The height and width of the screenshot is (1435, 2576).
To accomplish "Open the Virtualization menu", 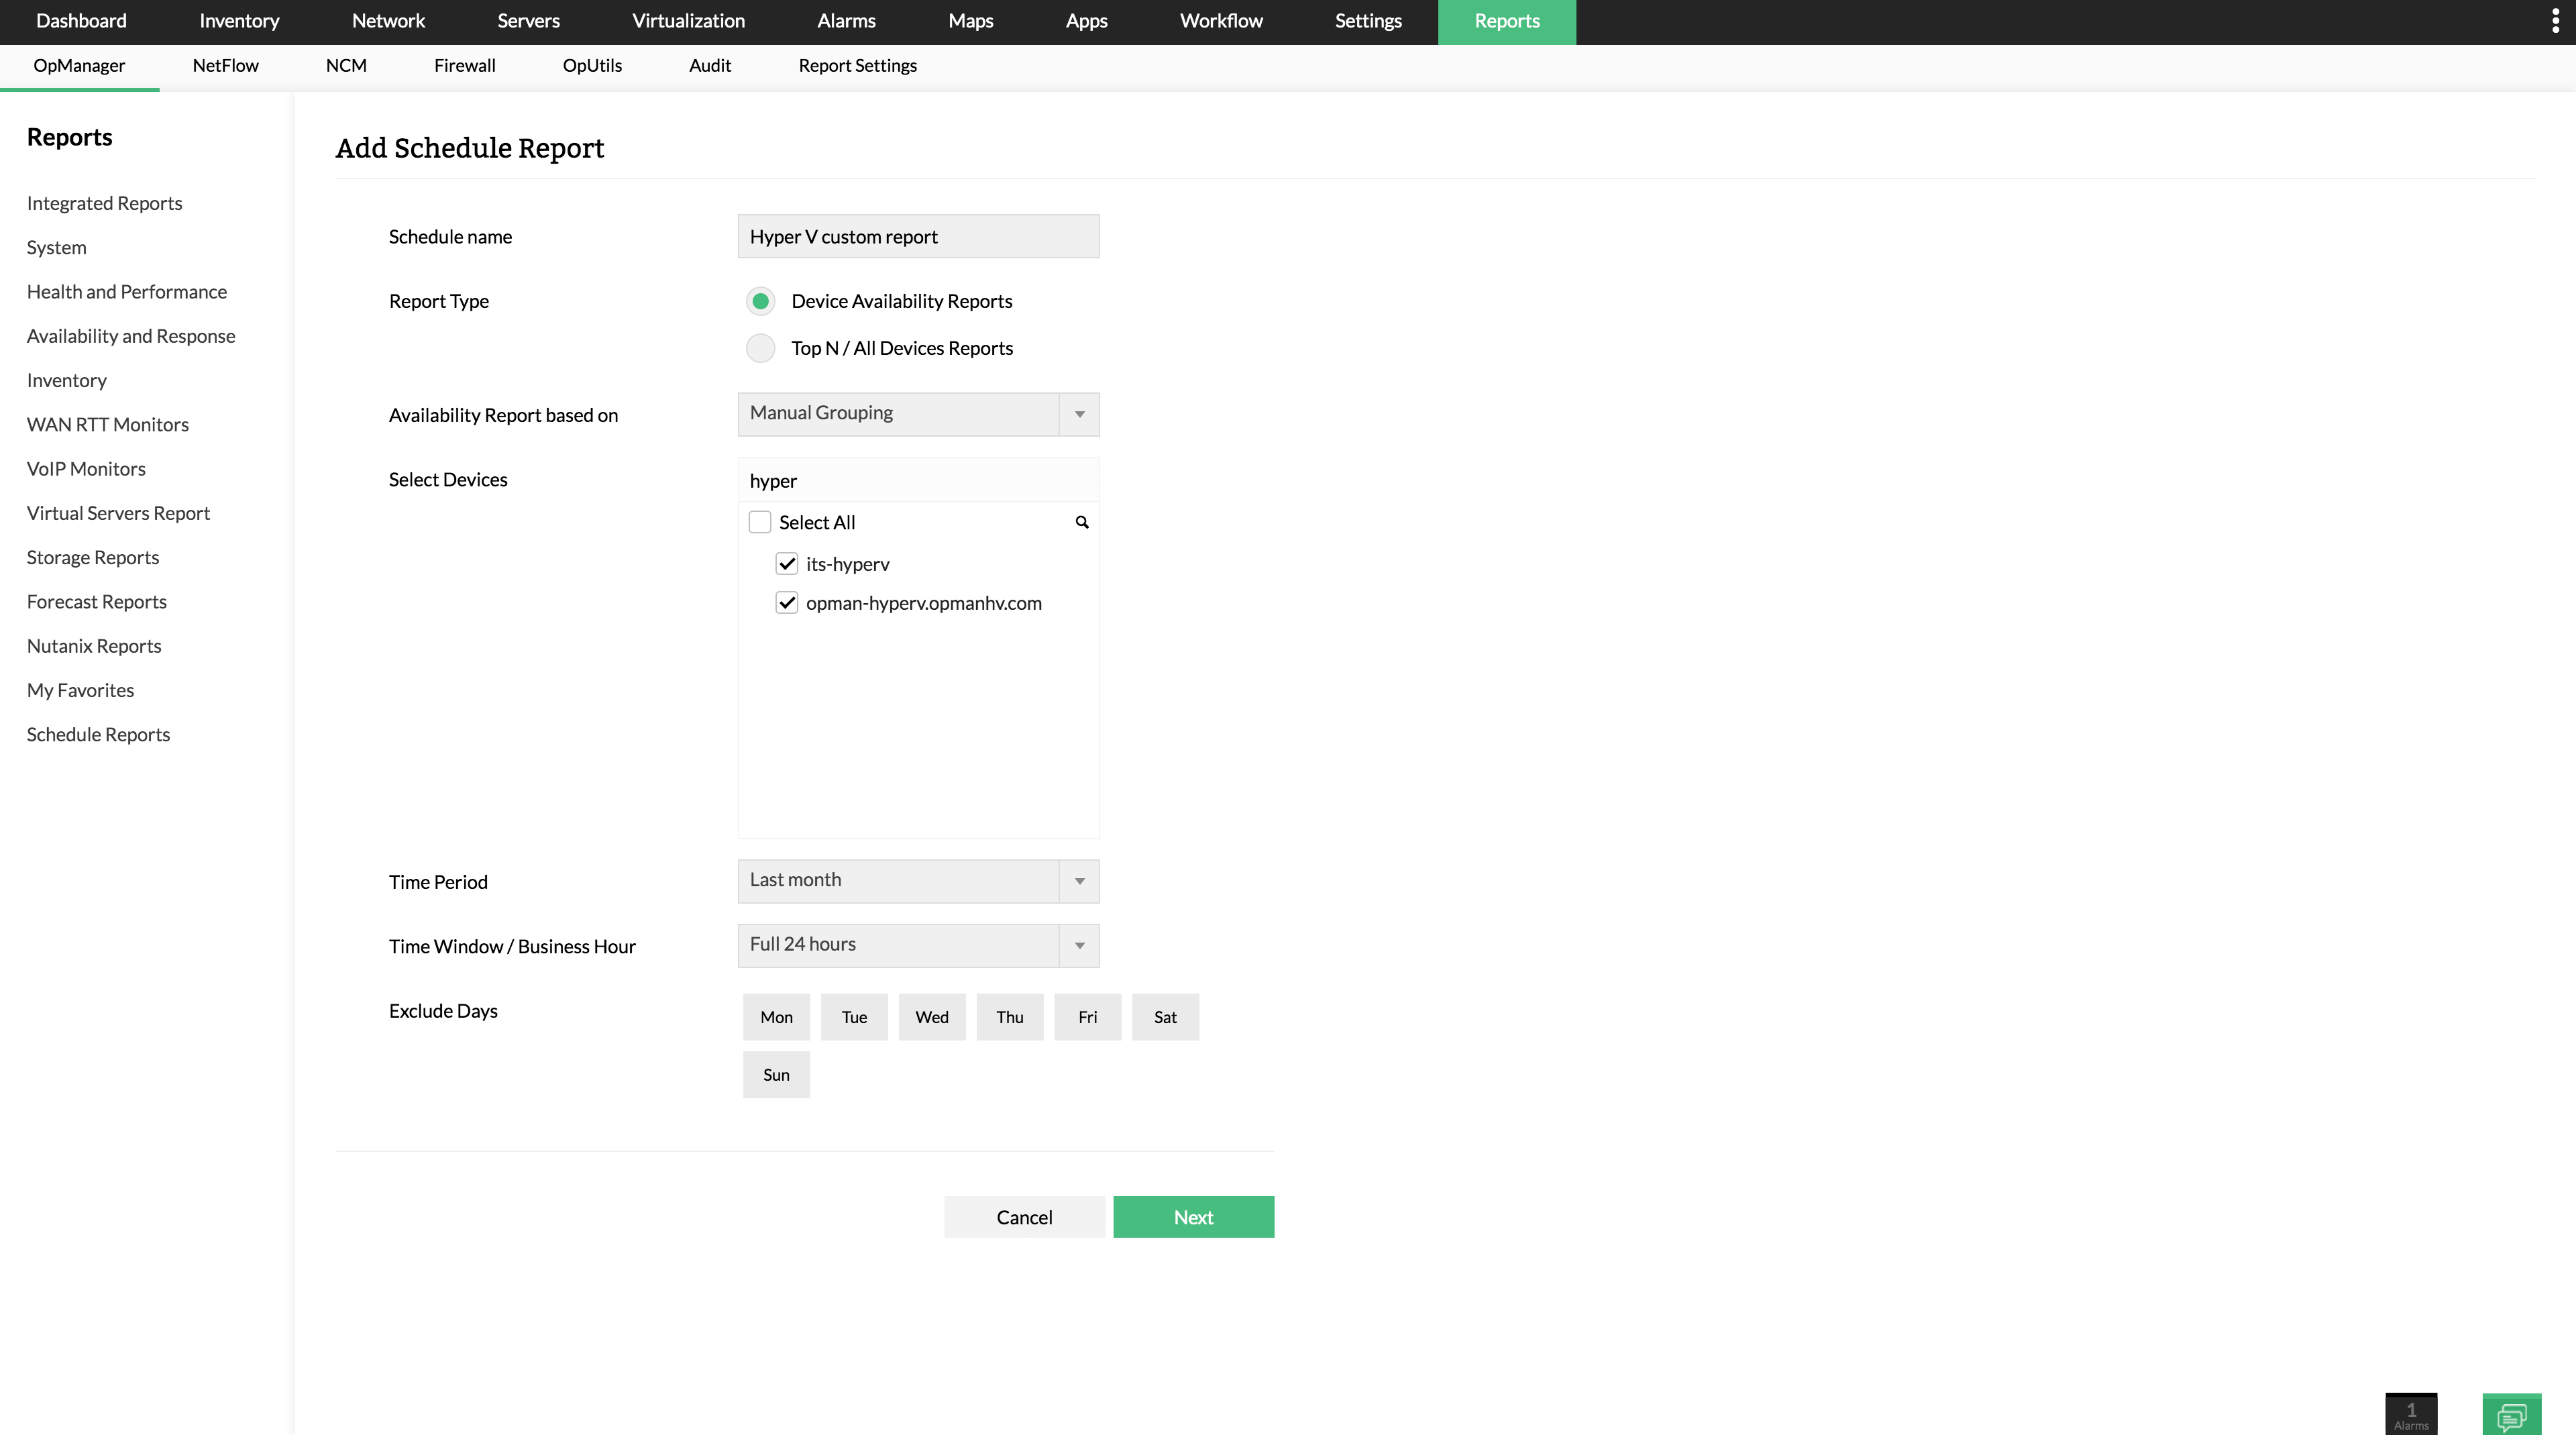I will pyautogui.click(x=688, y=21).
